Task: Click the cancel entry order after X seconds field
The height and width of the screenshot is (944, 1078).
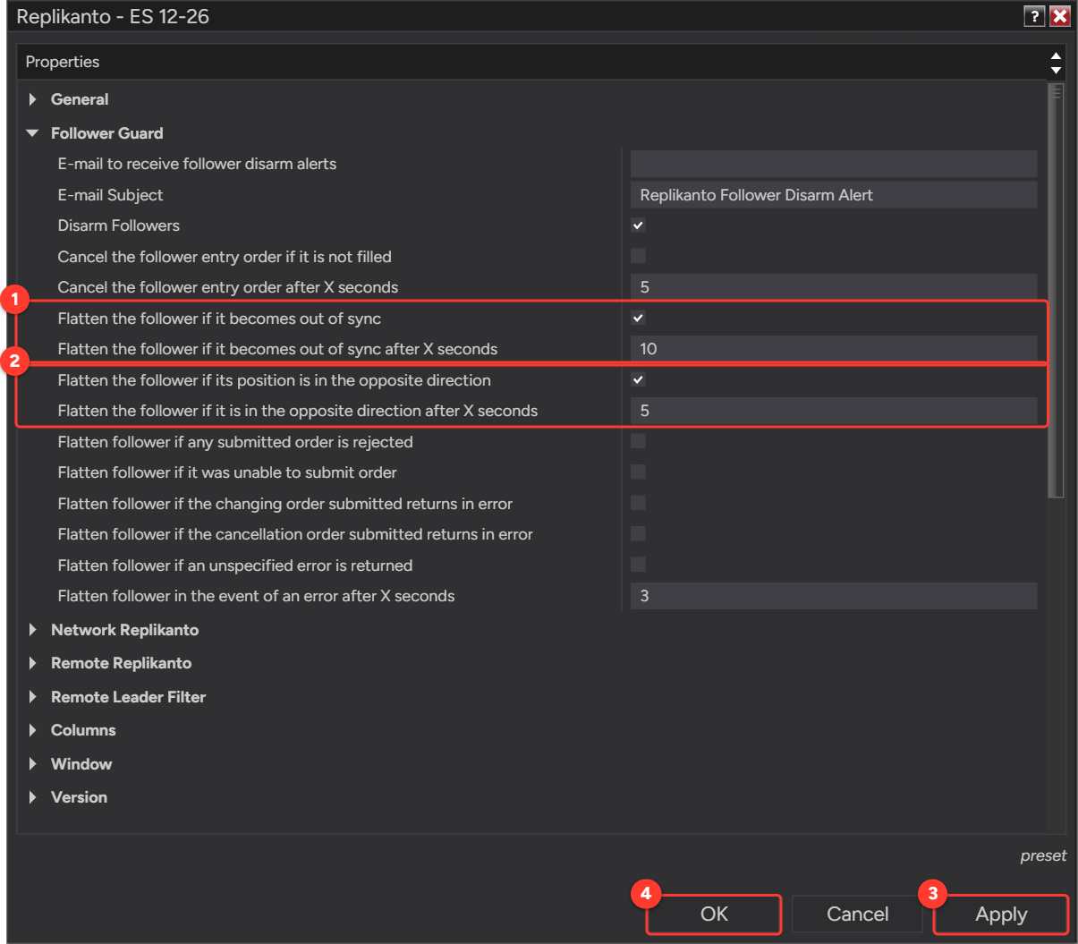Action: [x=834, y=287]
